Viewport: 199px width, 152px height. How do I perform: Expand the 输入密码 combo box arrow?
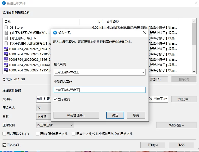click(143, 72)
